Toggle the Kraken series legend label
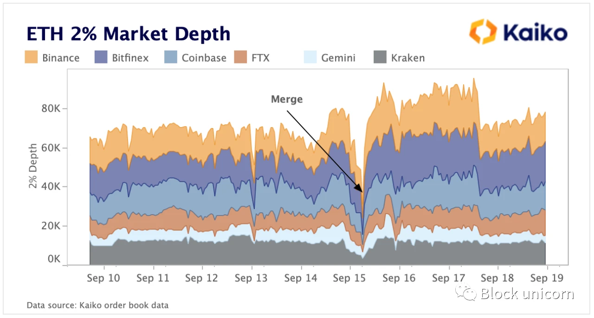This screenshot has width=594, height=318. (x=408, y=58)
